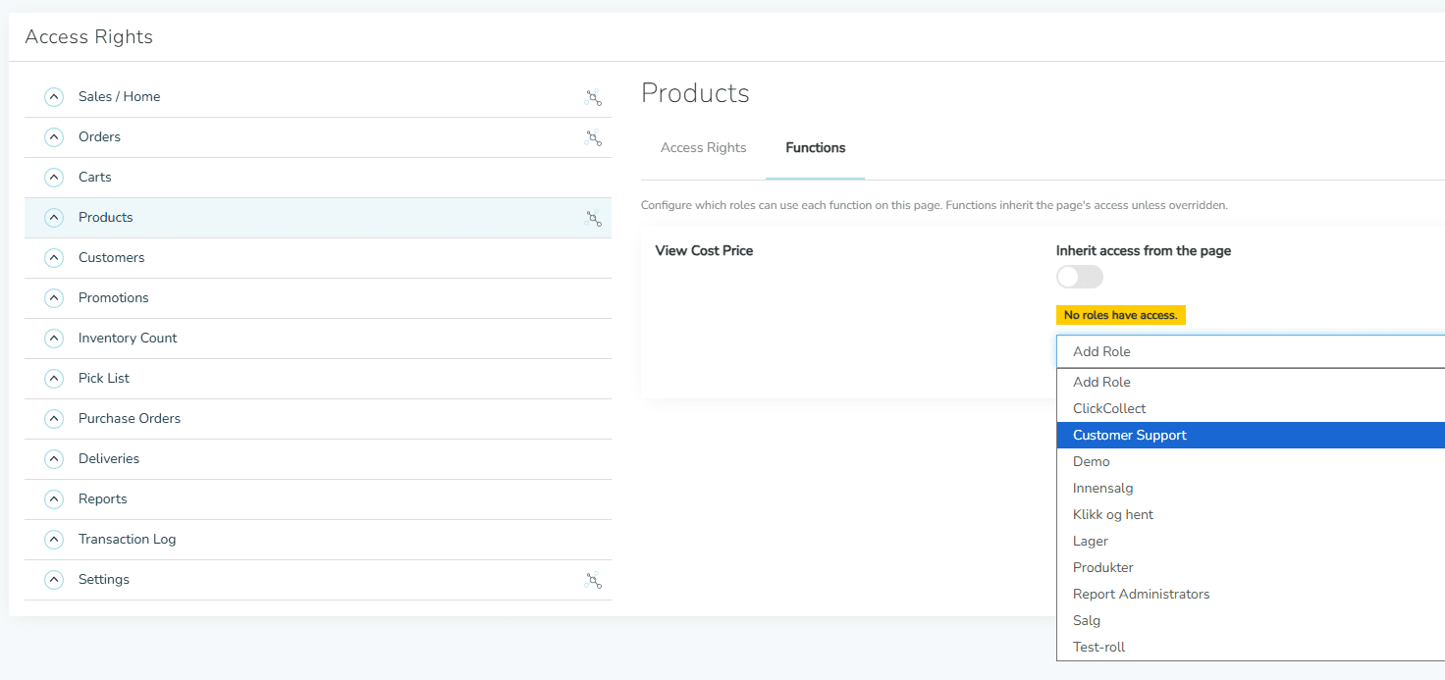Choose Customer Support role option
The width and height of the screenshot is (1445, 680).
pyautogui.click(x=1251, y=436)
